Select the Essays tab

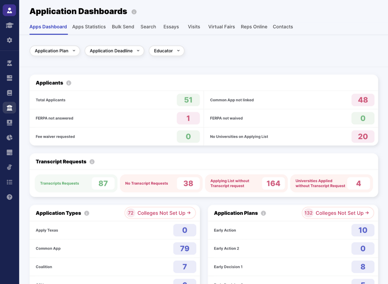tap(171, 27)
